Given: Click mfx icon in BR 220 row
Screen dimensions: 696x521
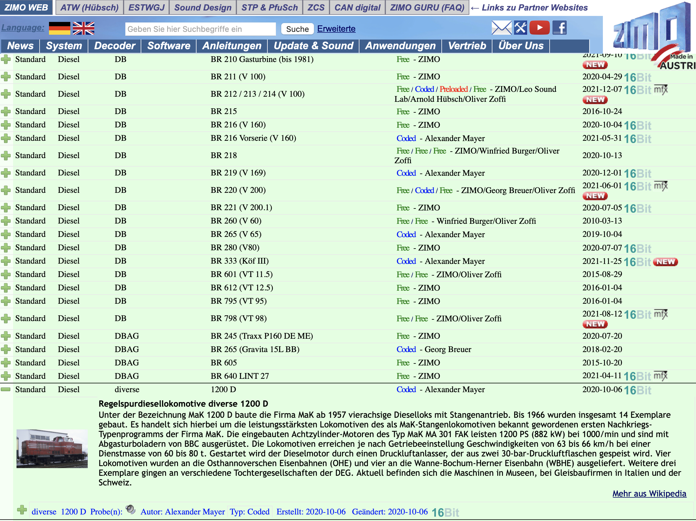Looking at the screenshot, I should pos(660,186).
